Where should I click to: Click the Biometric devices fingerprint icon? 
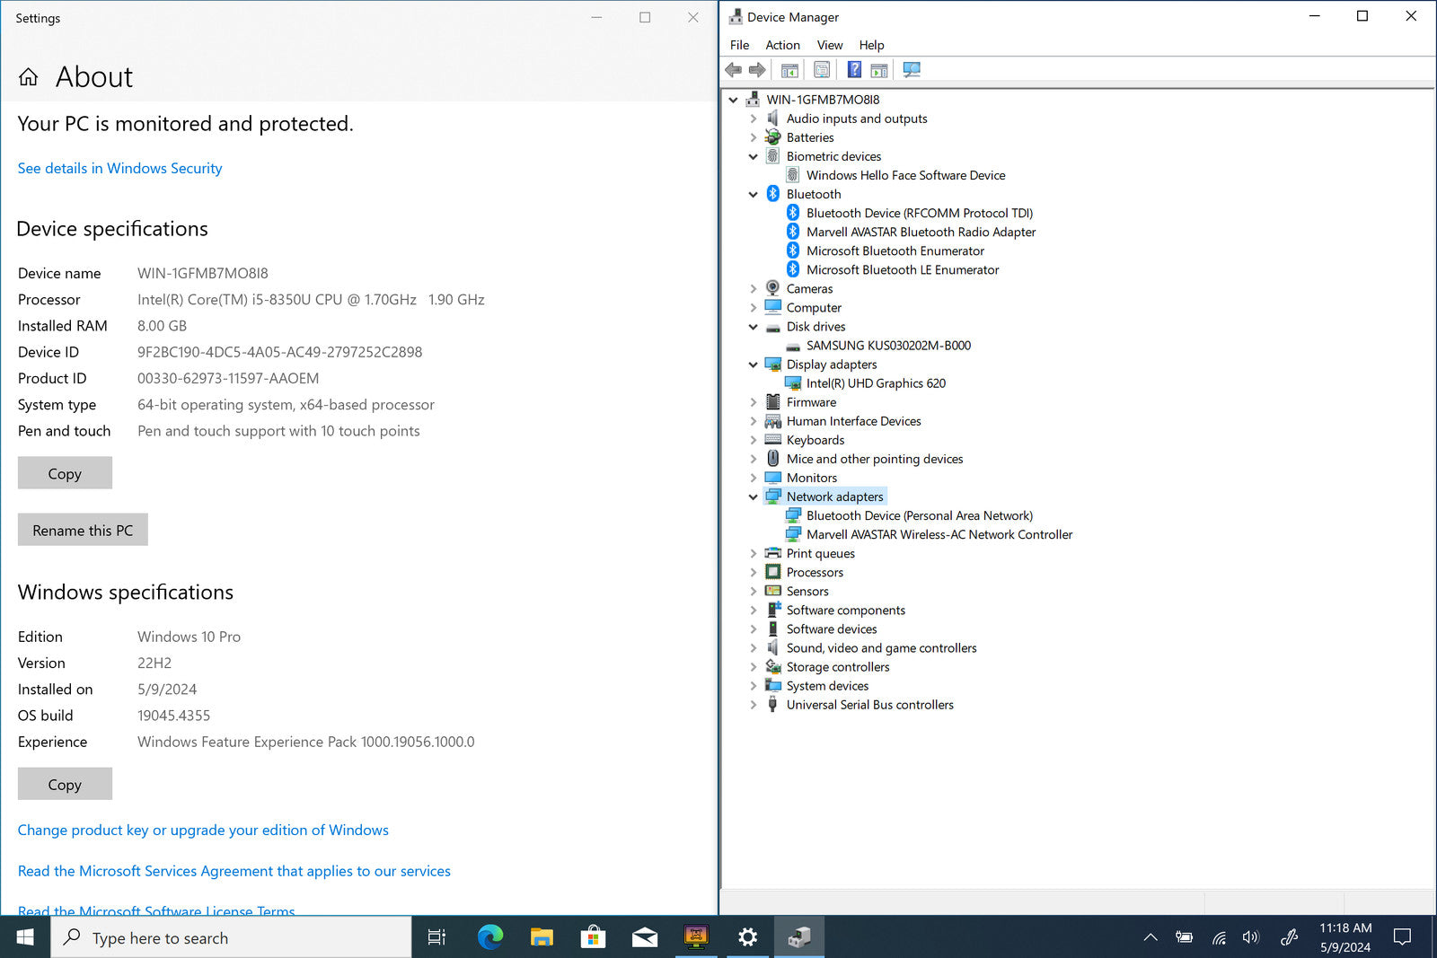[772, 156]
